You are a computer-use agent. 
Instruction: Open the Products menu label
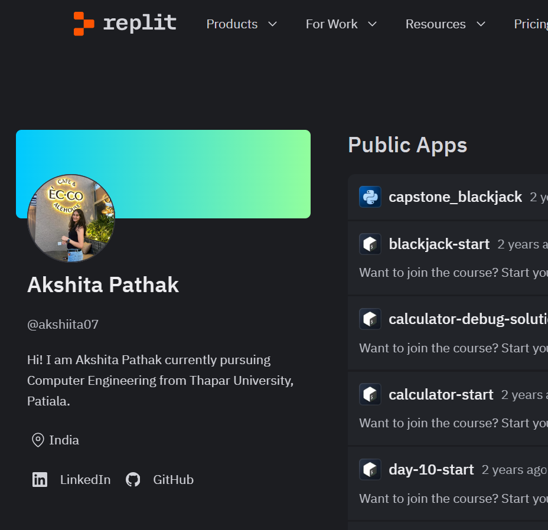[231, 24]
